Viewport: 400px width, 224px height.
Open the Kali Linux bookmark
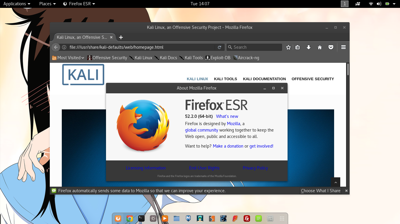141,58
